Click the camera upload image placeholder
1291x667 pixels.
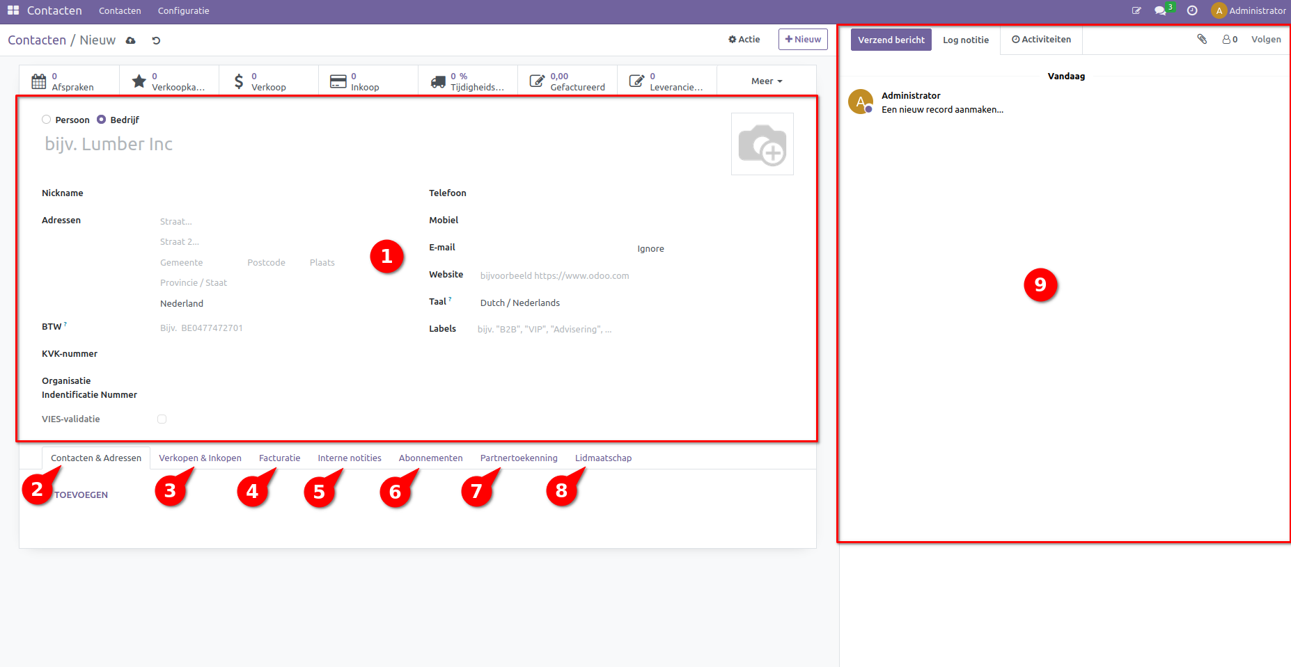(762, 144)
